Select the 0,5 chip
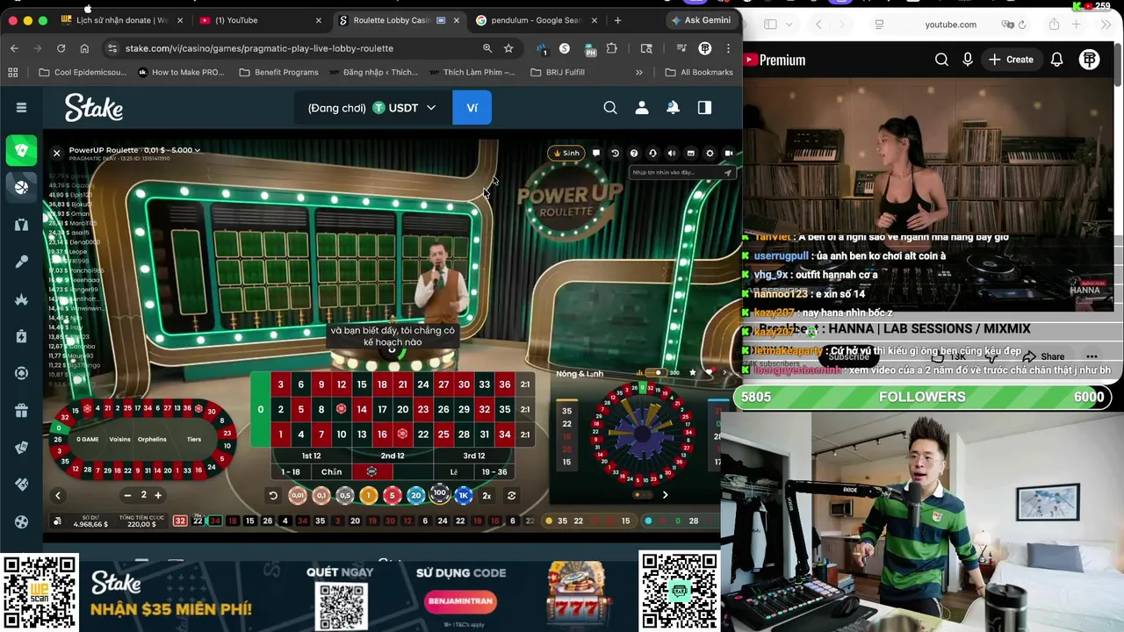Screen dimensions: 1124x632 click(345, 495)
